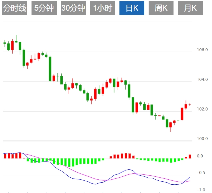Click the 106.0 price axis label
This screenshot has height=193, width=212.
[202, 50]
